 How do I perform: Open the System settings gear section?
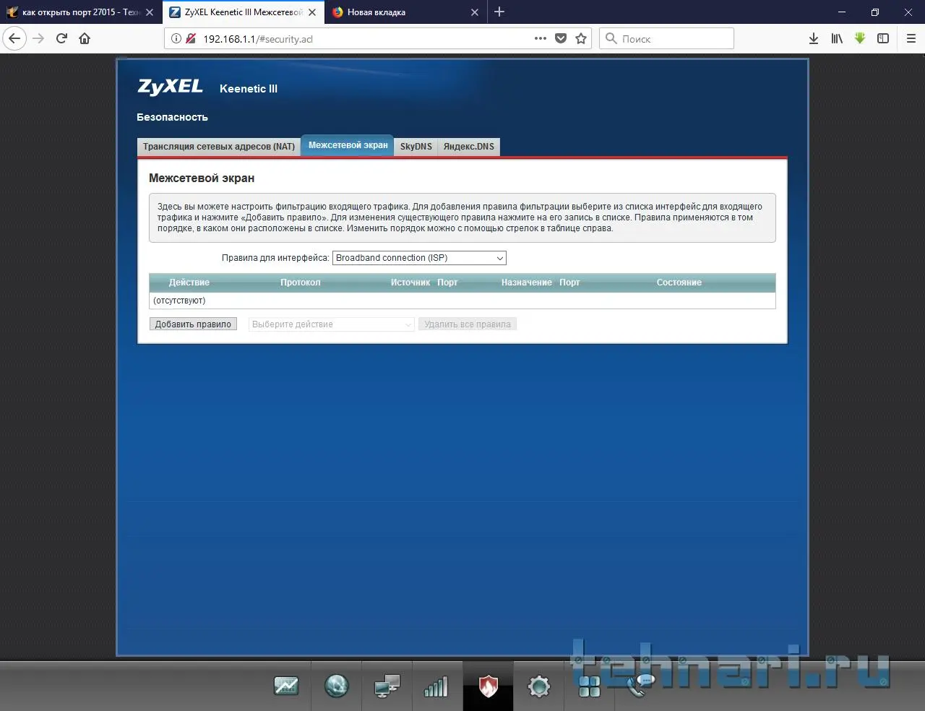tap(539, 686)
